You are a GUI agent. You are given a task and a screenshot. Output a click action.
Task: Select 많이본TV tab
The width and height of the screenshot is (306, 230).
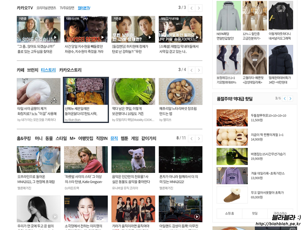[84, 8]
